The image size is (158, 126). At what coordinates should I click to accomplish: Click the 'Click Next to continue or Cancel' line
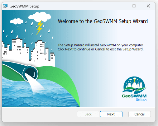coord(101,49)
